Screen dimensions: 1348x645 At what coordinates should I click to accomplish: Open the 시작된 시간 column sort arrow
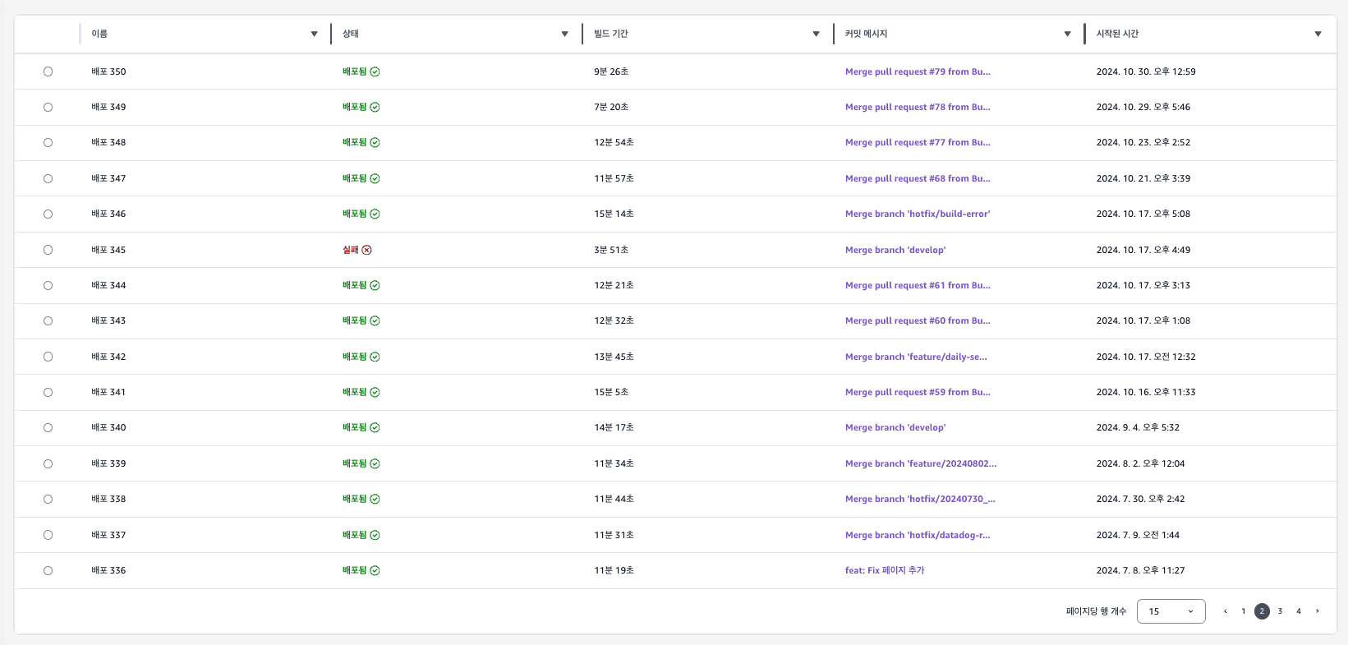point(1318,34)
